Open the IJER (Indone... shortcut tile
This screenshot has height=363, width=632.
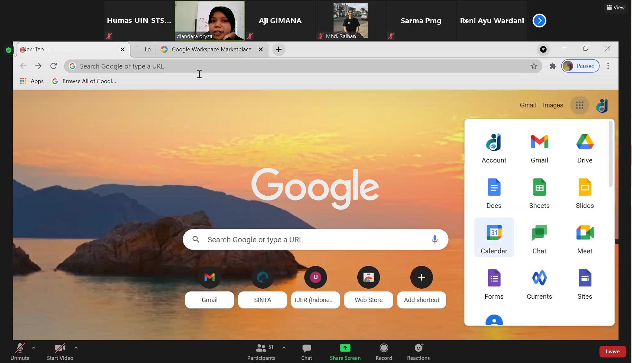coord(315,287)
